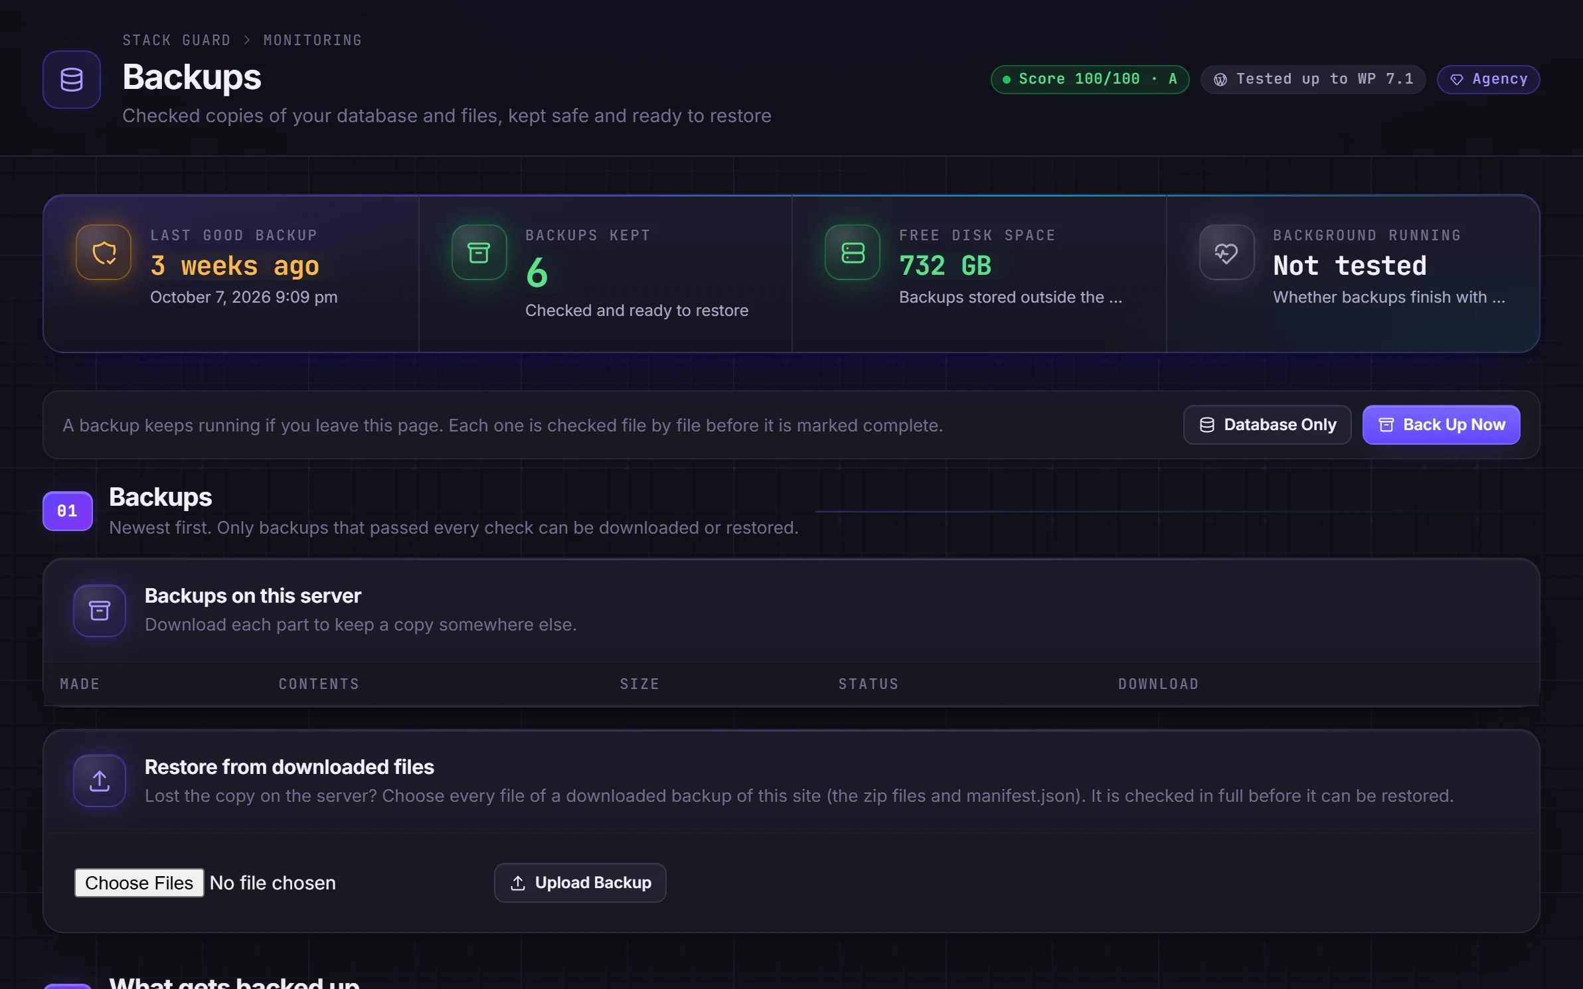Click the Agency plan badge label
1583x989 pixels.
(1488, 80)
